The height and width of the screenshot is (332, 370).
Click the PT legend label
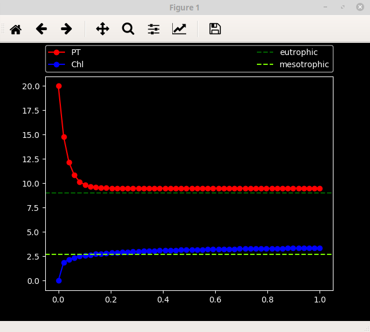pyautogui.click(x=76, y=52)
